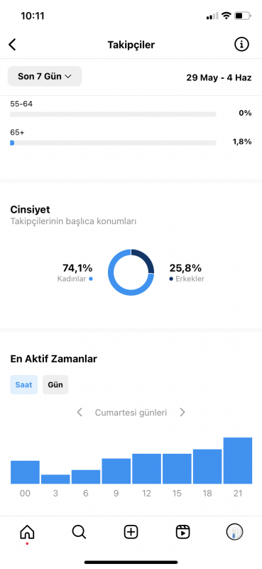Image resolution: width=262 pixels, height=569 pixels.
Task: Open the Reels icon in bottom bar
Action: coord(183,532)
